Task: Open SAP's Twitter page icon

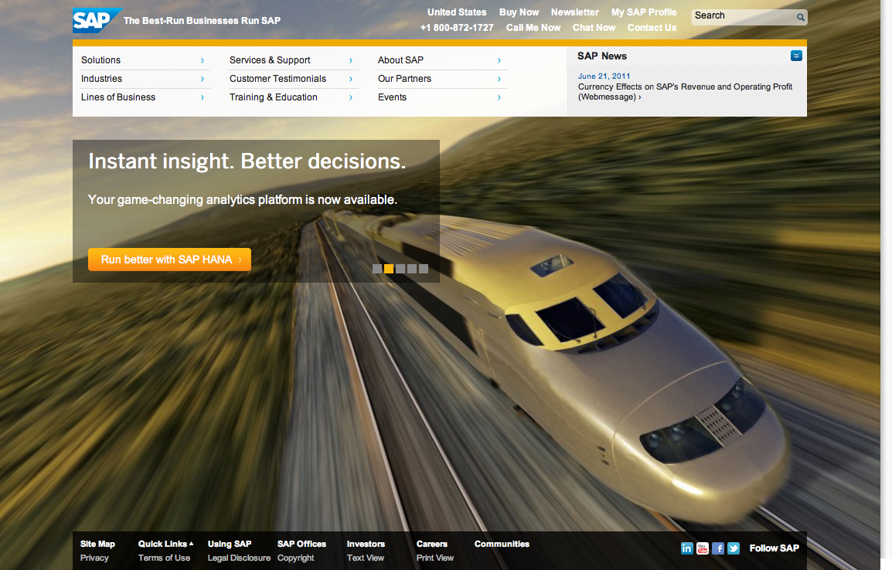Action: click(x=734, y=548)
